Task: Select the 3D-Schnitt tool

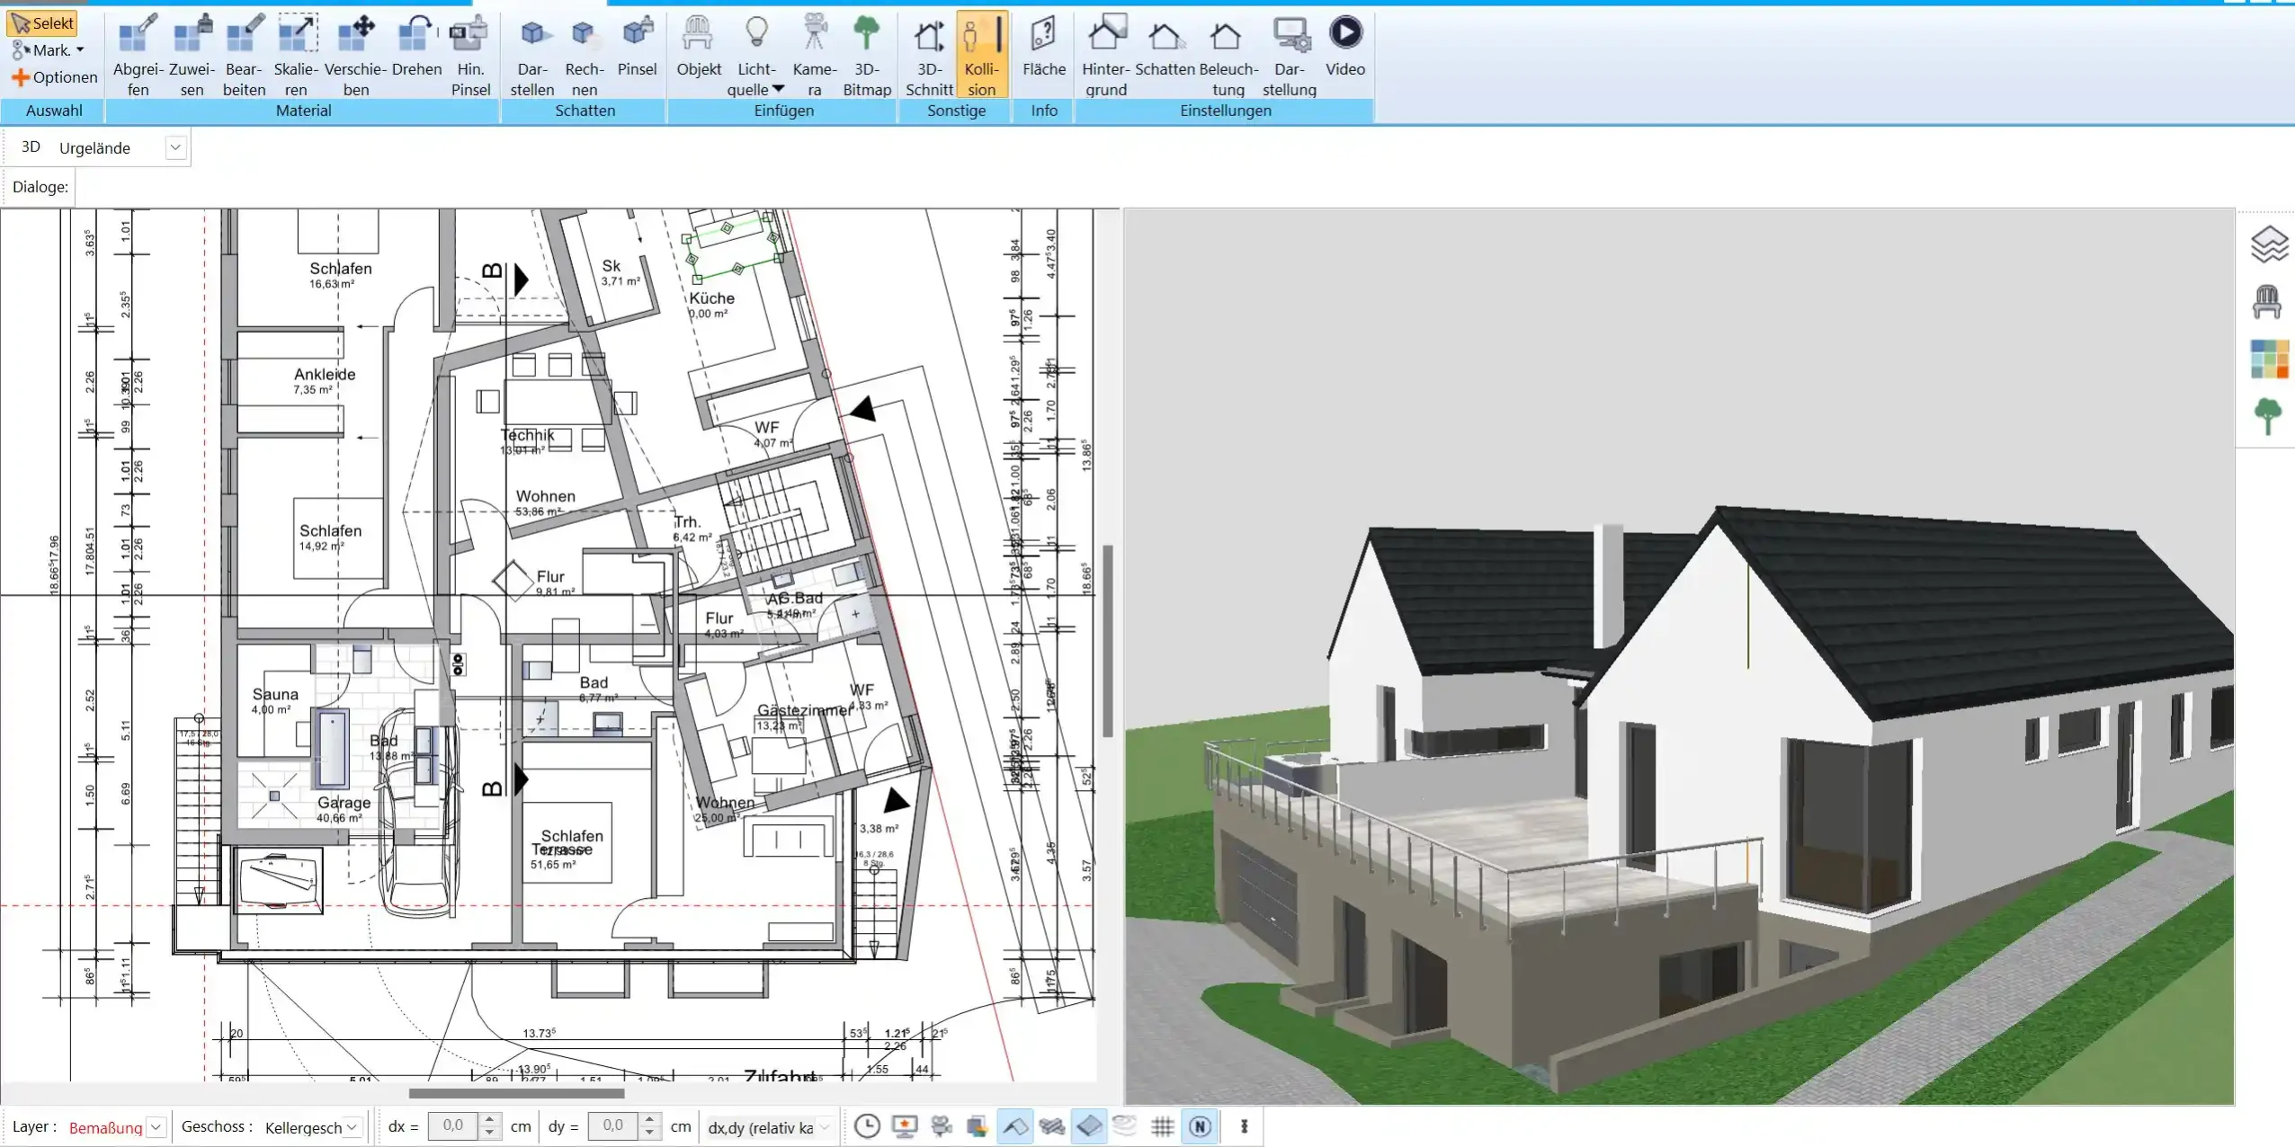Action: pyautogui.click(x=928, y=54)
